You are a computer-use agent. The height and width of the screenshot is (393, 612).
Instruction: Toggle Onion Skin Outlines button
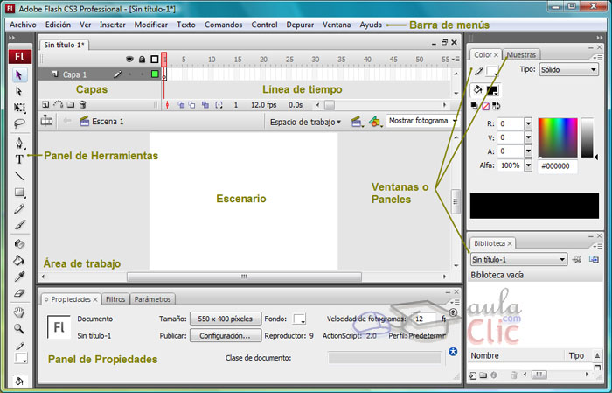[x=192, y=105]
